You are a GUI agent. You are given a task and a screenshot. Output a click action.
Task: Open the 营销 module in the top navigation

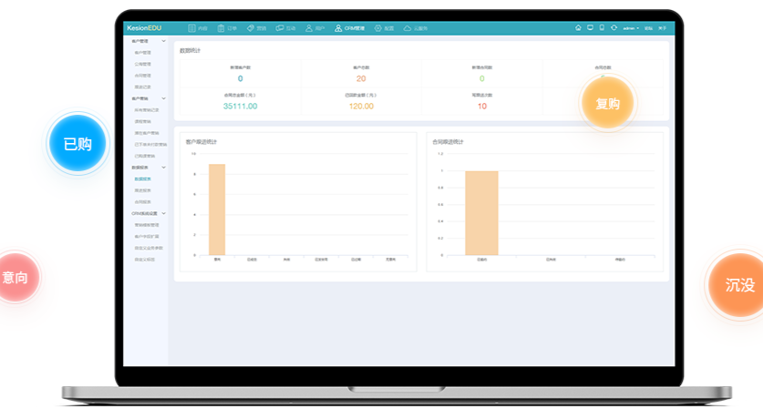coord(256,28)
